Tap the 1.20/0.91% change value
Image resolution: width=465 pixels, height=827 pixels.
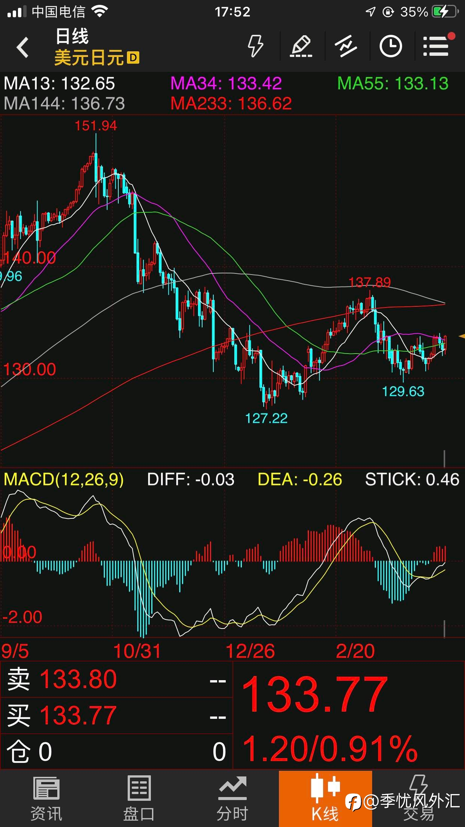tap(330, 749)
